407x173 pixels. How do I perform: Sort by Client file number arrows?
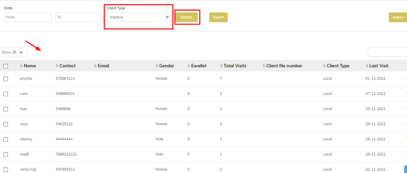tap(264, 66)
